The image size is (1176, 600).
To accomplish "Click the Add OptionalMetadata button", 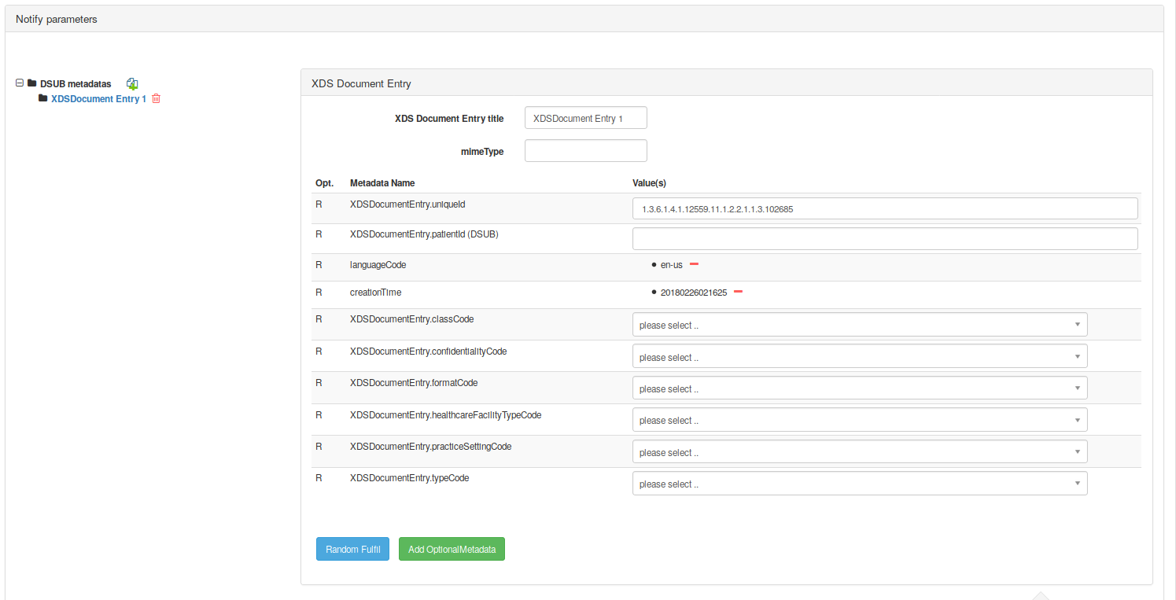I will coord(452,549).
